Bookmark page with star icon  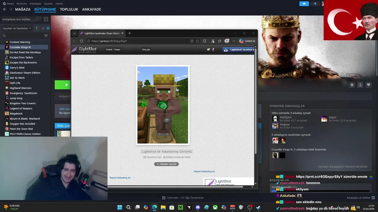click(x=197, y=41)
